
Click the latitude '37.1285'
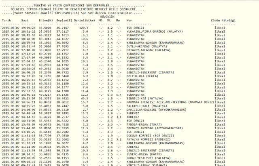[x=45, y=76]
